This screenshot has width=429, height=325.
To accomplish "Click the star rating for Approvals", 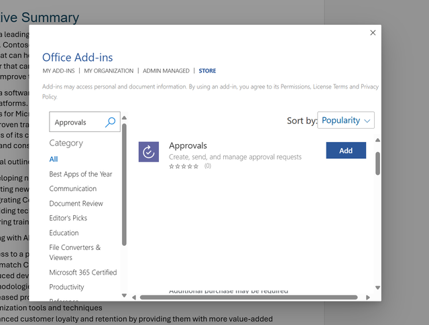I will click(x=184, y=166).
